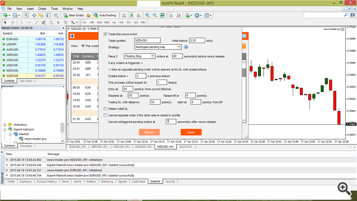Screen dimensions: 357x201
Task: Click the Trade symbol field NZDUSD-
Action: point(147,40)
